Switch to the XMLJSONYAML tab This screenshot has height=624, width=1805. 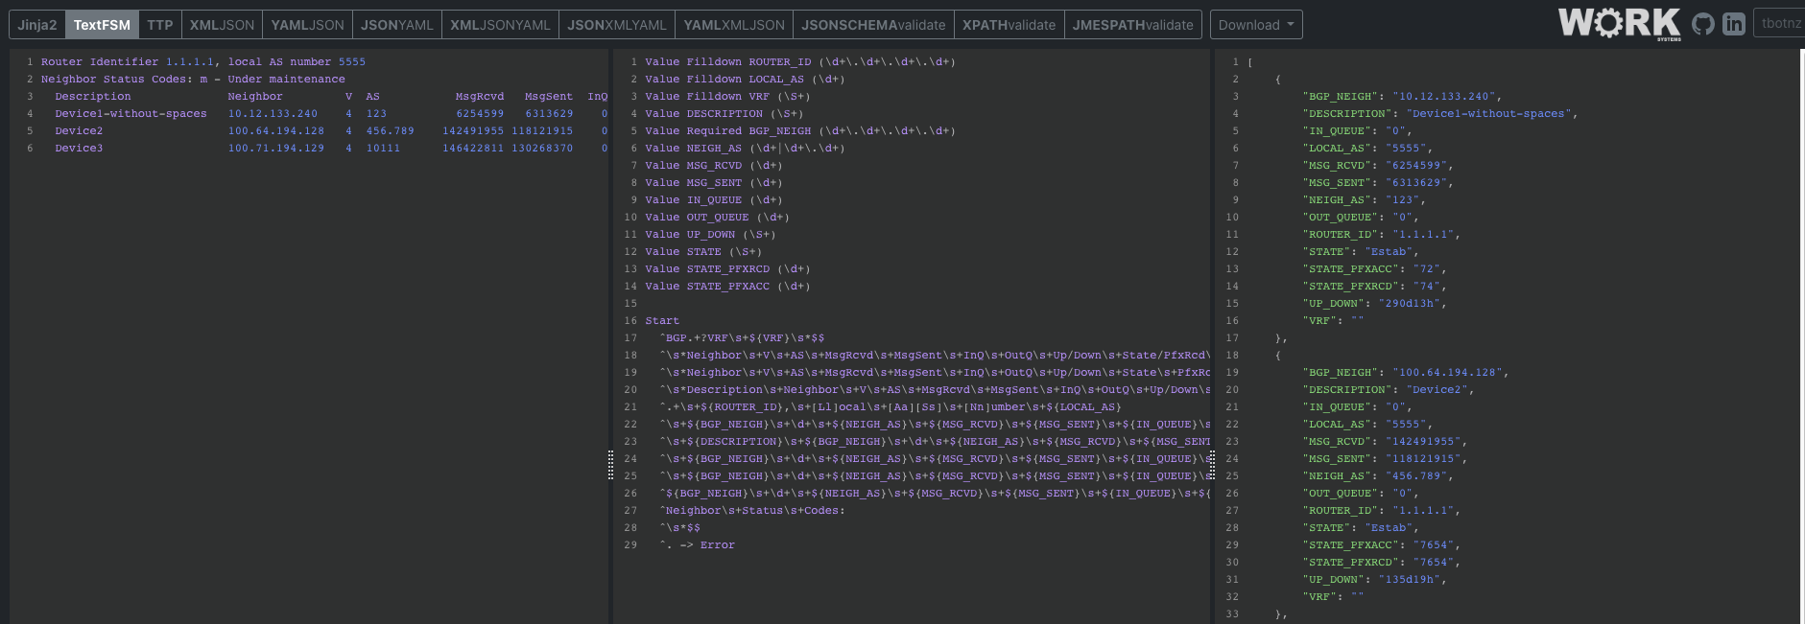pos(500,25)
